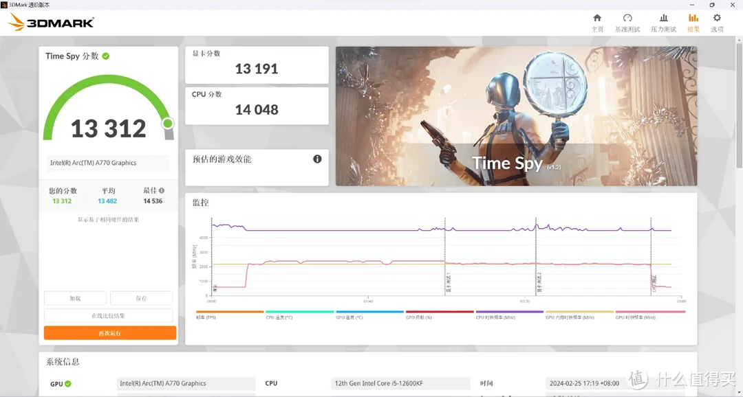Toggle the CPU Temperature legend series
Viewport: 743px width, 397px height.
coord(300,312)
